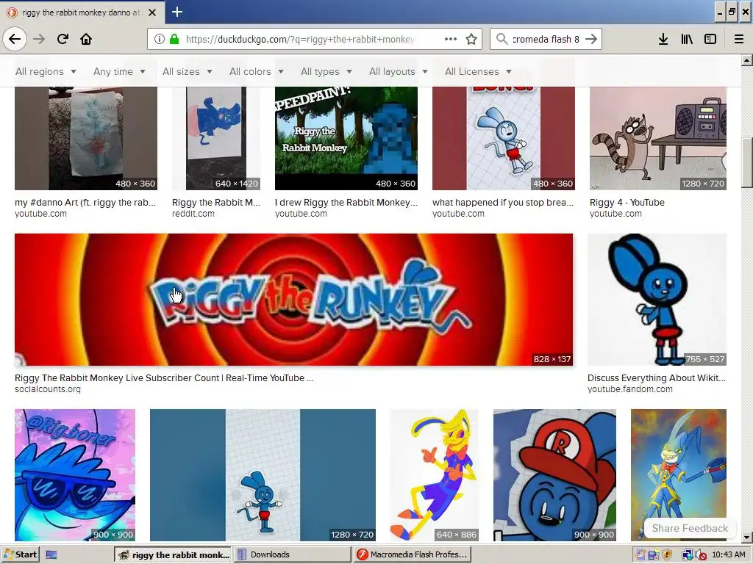Click the youtube.fandom.com source link
This screenshot has height=564, width=753.
pyautogui.click(x=630, y=389)
